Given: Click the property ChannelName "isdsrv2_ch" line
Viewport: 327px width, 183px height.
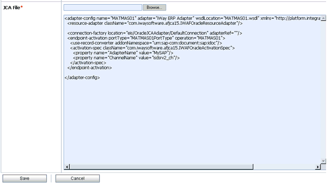Looking at the screenshot, I should pyautogui.click(x=126, y=58).
